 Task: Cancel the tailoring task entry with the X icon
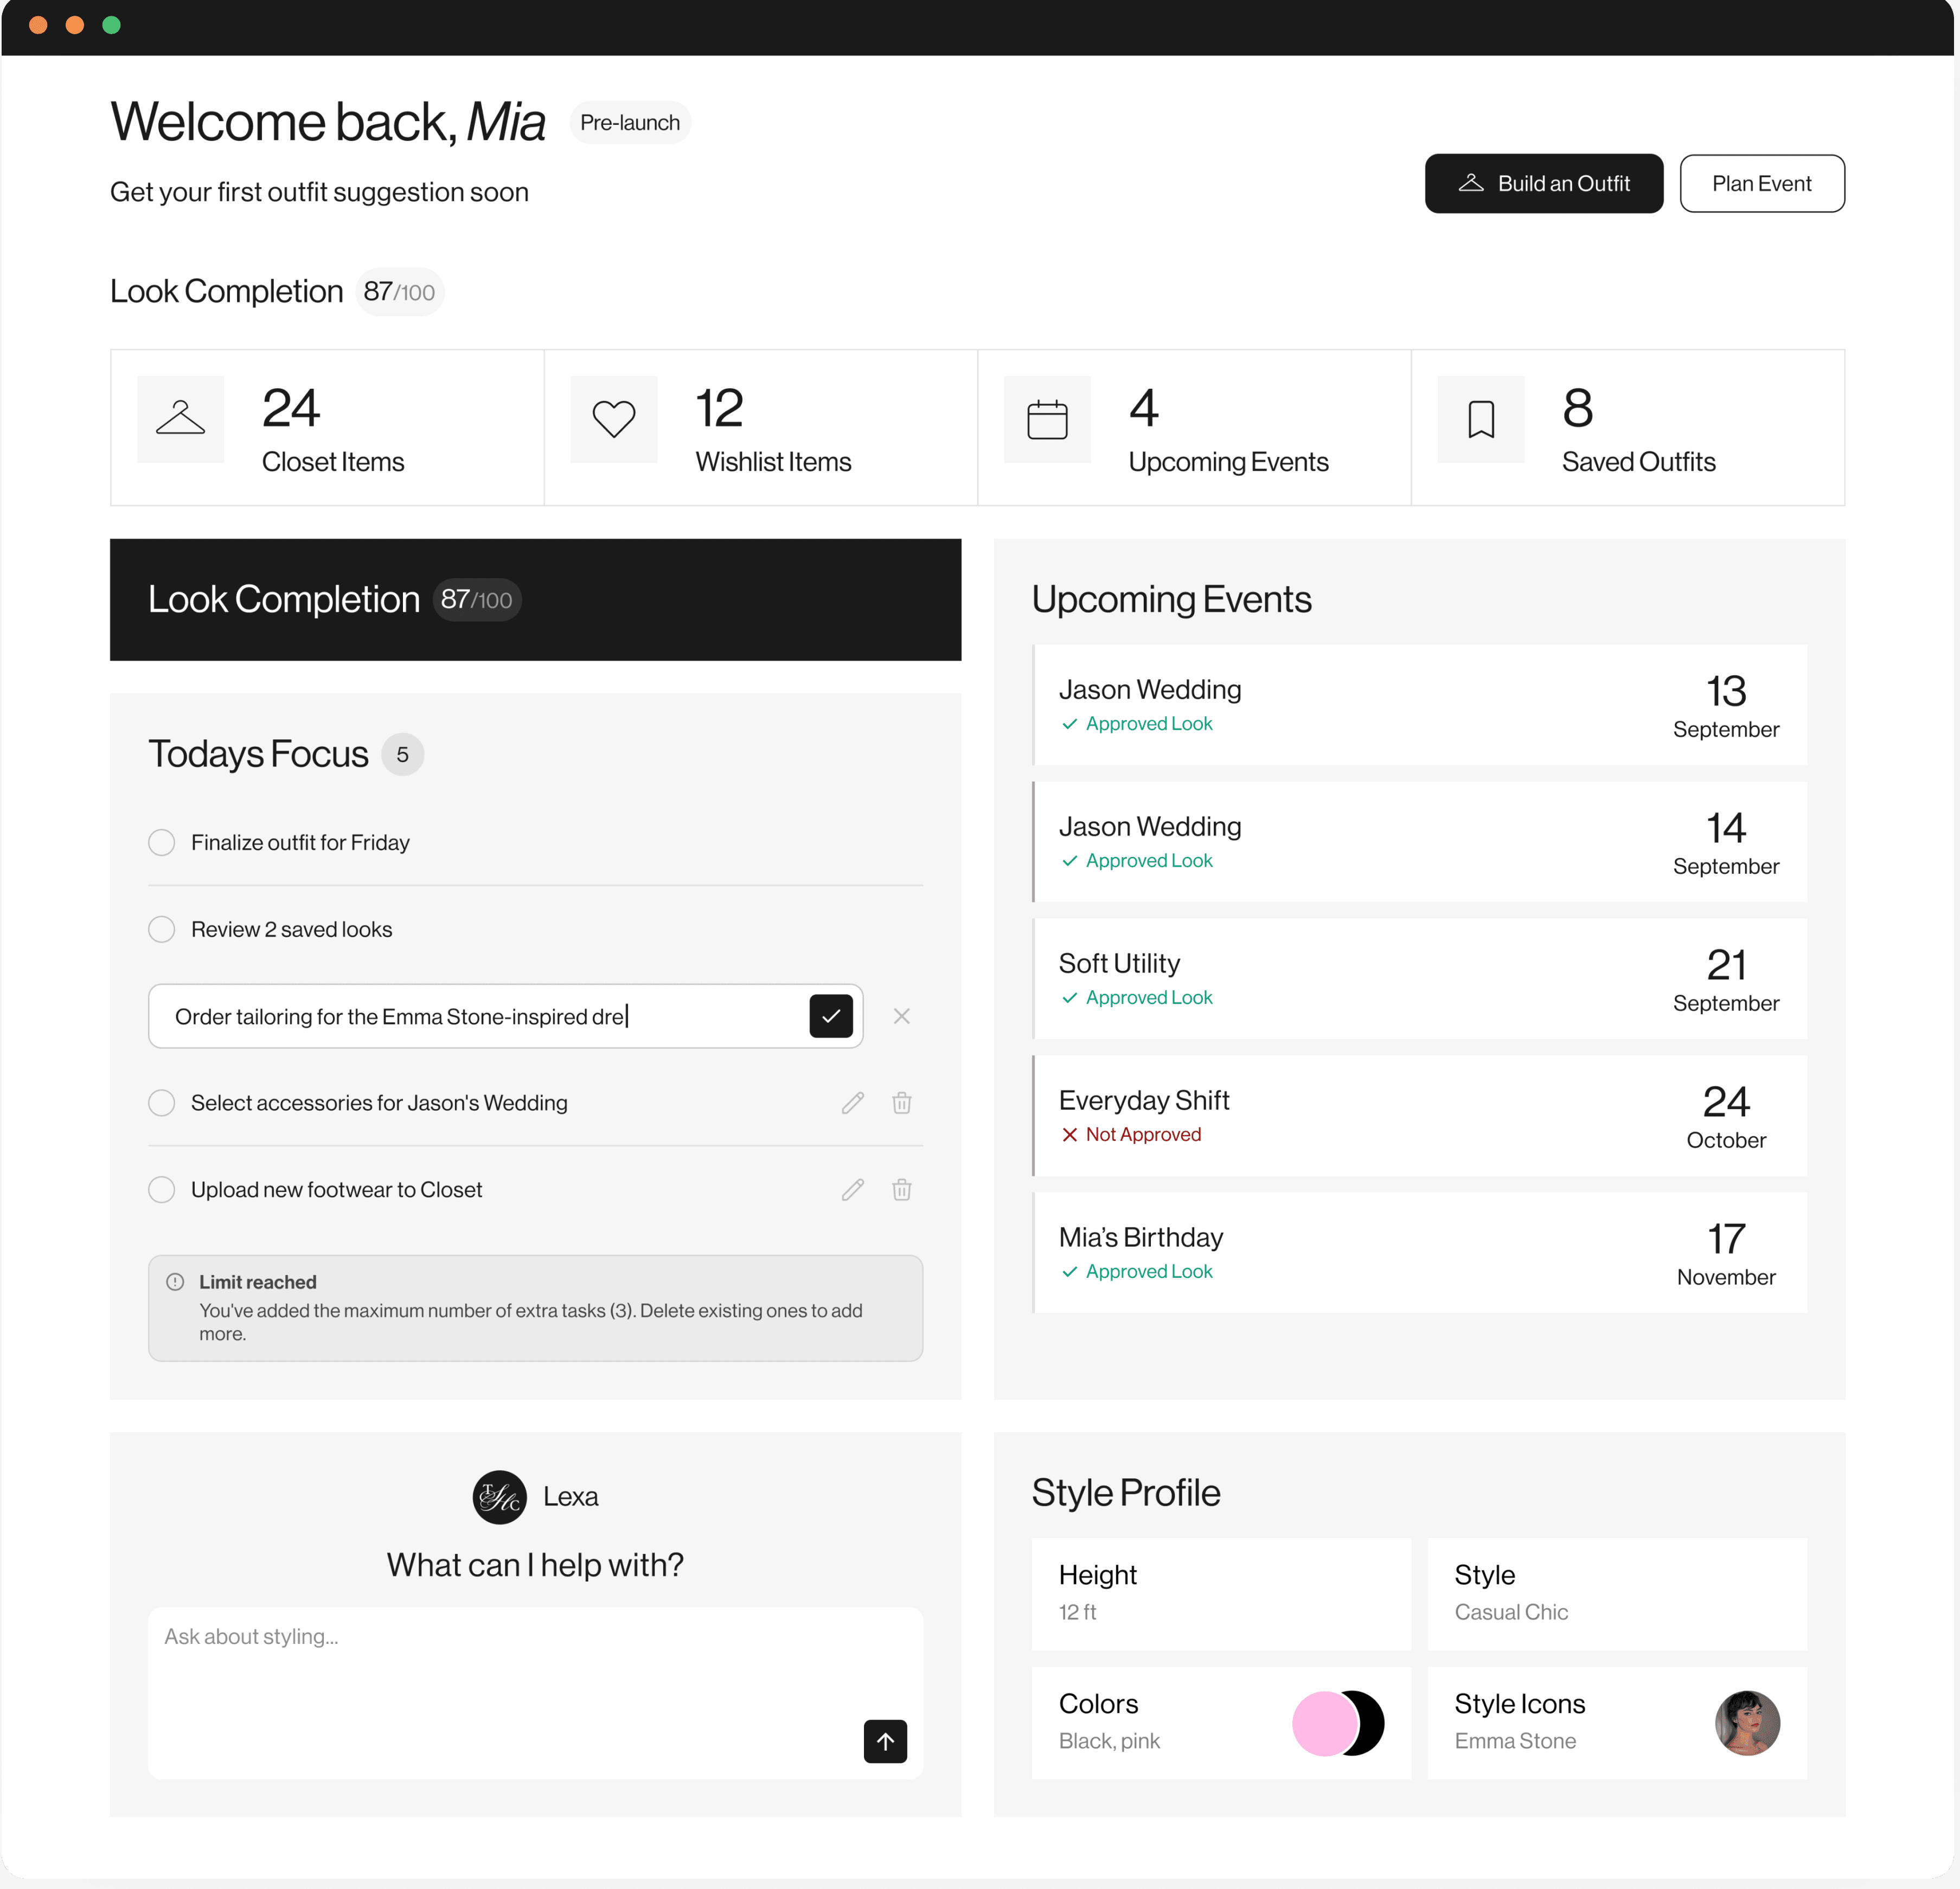click(901, 1016)
